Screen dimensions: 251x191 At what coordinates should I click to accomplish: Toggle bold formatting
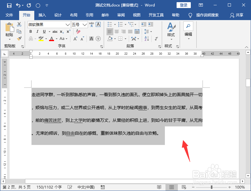[31, 32]
